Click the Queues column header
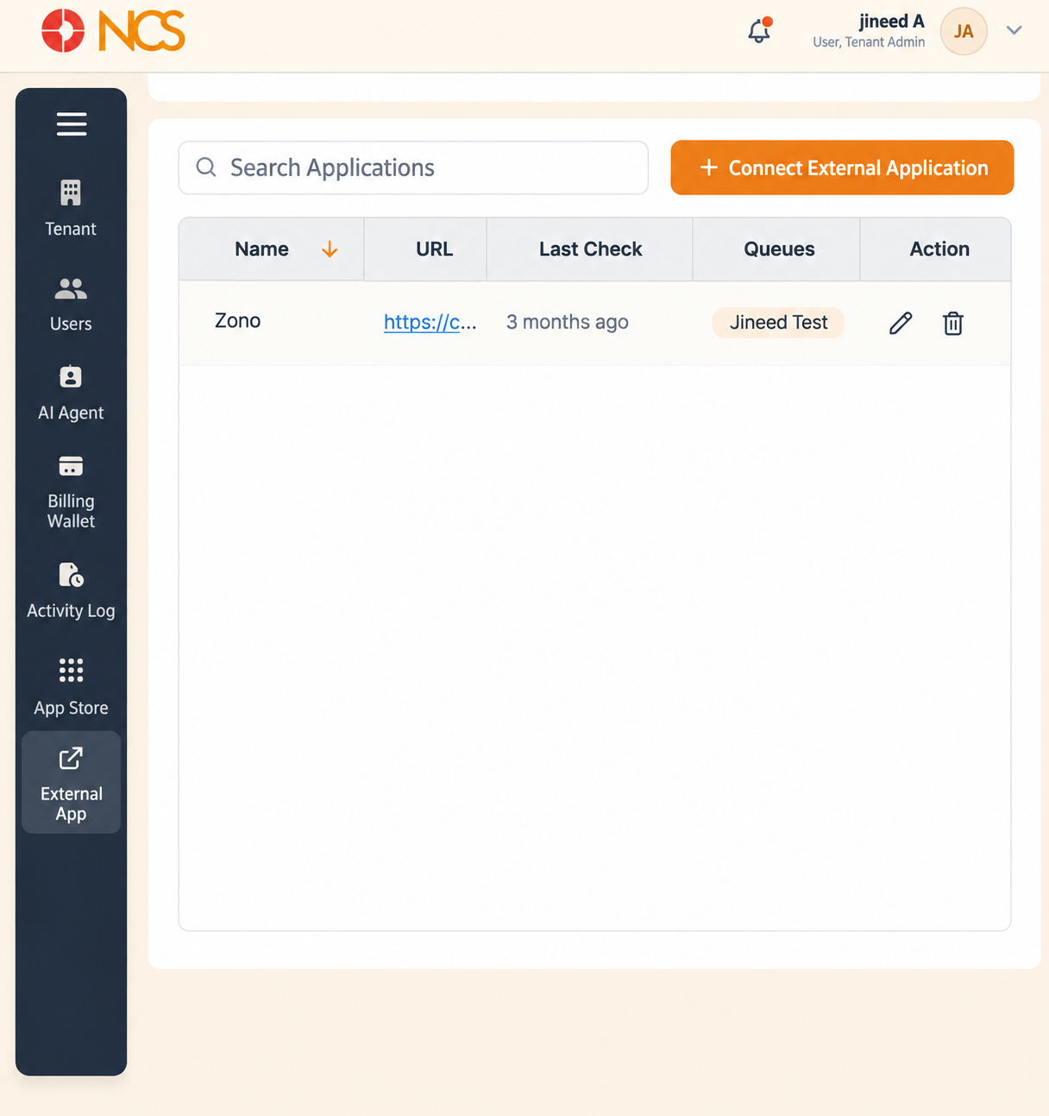This screenshot has height=1116, width=1049. (x=776, y=249)
